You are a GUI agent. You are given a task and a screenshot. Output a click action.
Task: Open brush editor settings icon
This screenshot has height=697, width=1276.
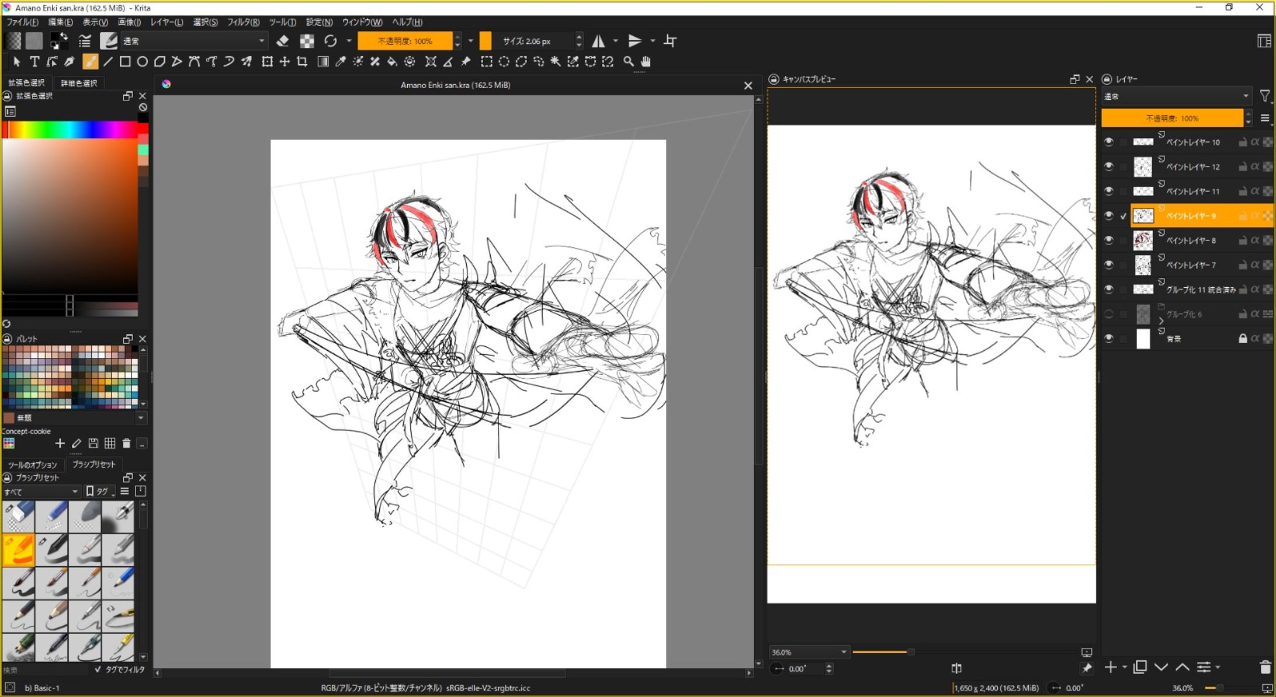85,41
